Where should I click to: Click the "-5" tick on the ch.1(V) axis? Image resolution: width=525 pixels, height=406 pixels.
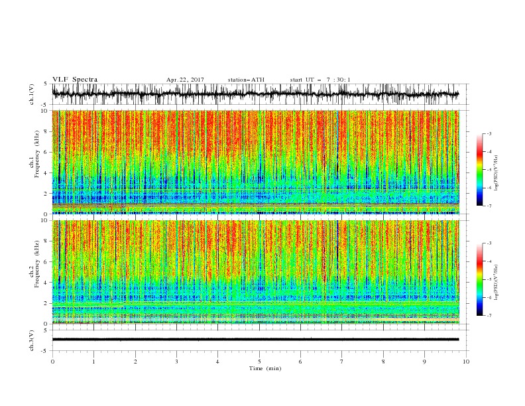pyautogui.click(x=44, y=105)
